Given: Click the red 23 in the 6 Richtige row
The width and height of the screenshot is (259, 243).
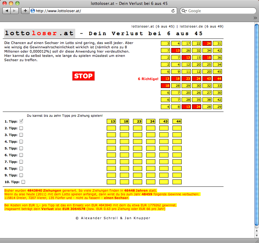Looking at the screenshot, I should coord(186,79).
